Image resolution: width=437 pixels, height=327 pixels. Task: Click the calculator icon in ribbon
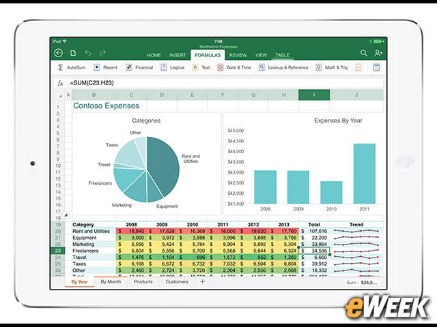[376, 67]
